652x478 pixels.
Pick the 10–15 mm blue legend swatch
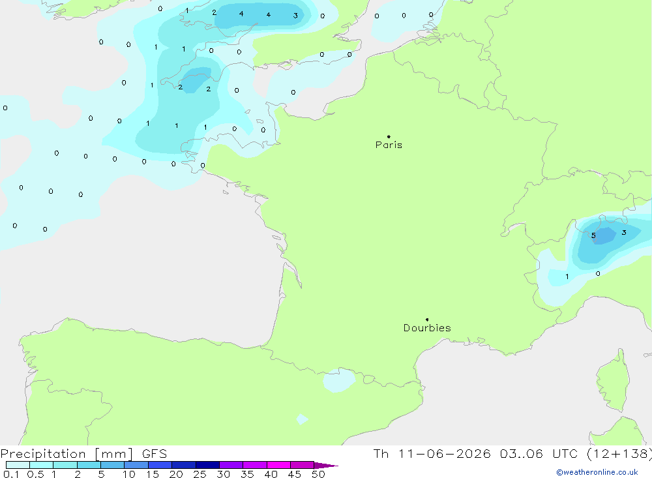(136, 465)
